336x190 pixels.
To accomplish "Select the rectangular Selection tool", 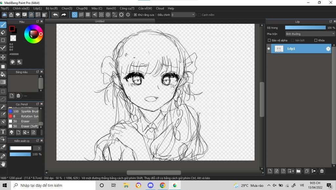I will (x=3, y=92).
